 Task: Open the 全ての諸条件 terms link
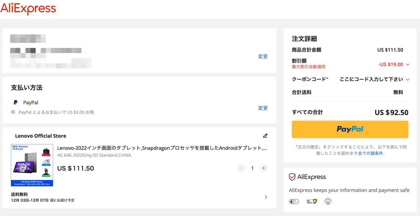point(370,153)
